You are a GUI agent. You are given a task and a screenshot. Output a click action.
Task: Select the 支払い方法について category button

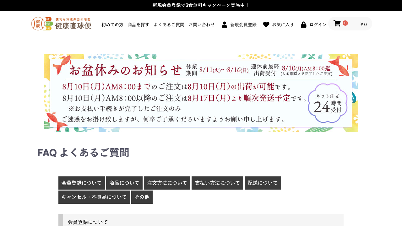tap(217, 183)
